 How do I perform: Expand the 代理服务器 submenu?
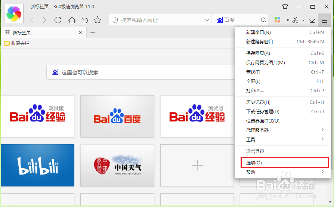[283, 130]
